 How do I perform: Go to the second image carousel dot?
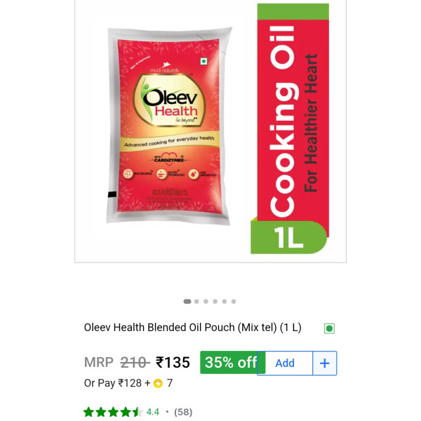tap(196, 301)
